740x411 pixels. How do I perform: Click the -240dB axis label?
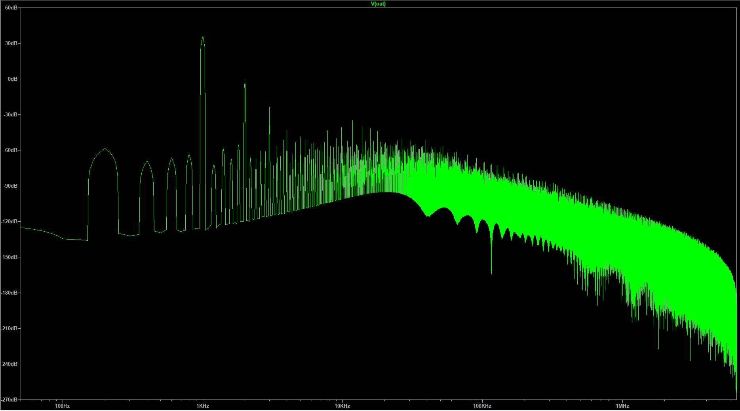[x=9, y=364]
